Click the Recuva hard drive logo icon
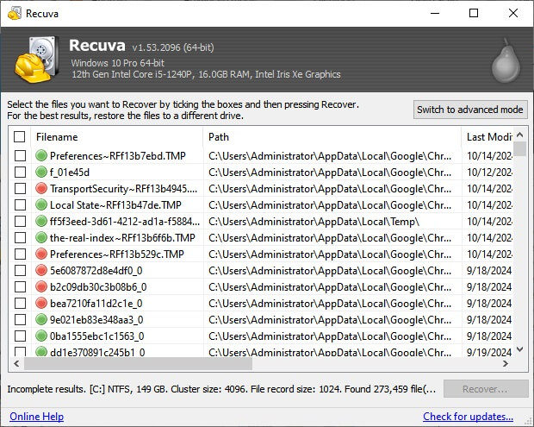 35,59
